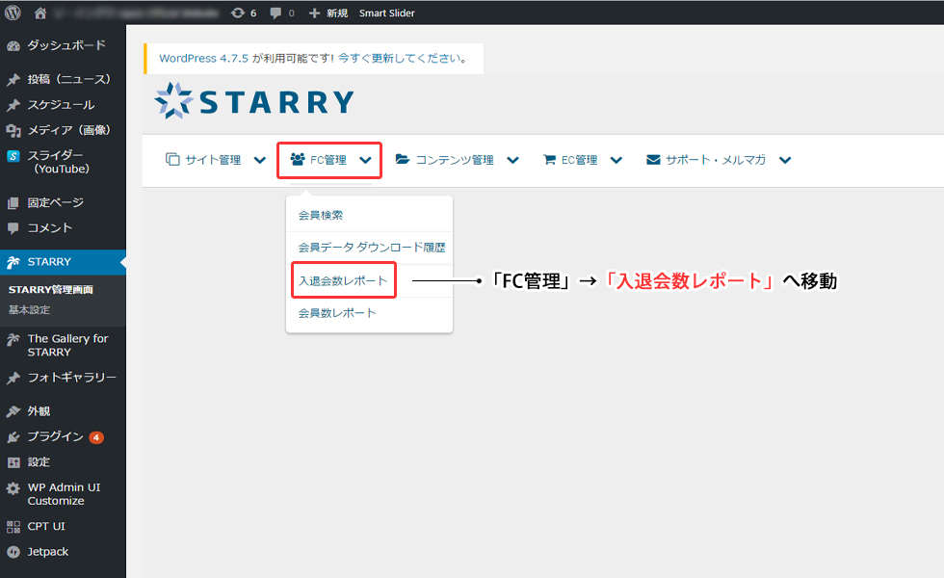
Task: Click the plugin update badge showing 4
Action: (x=96, y=437)
